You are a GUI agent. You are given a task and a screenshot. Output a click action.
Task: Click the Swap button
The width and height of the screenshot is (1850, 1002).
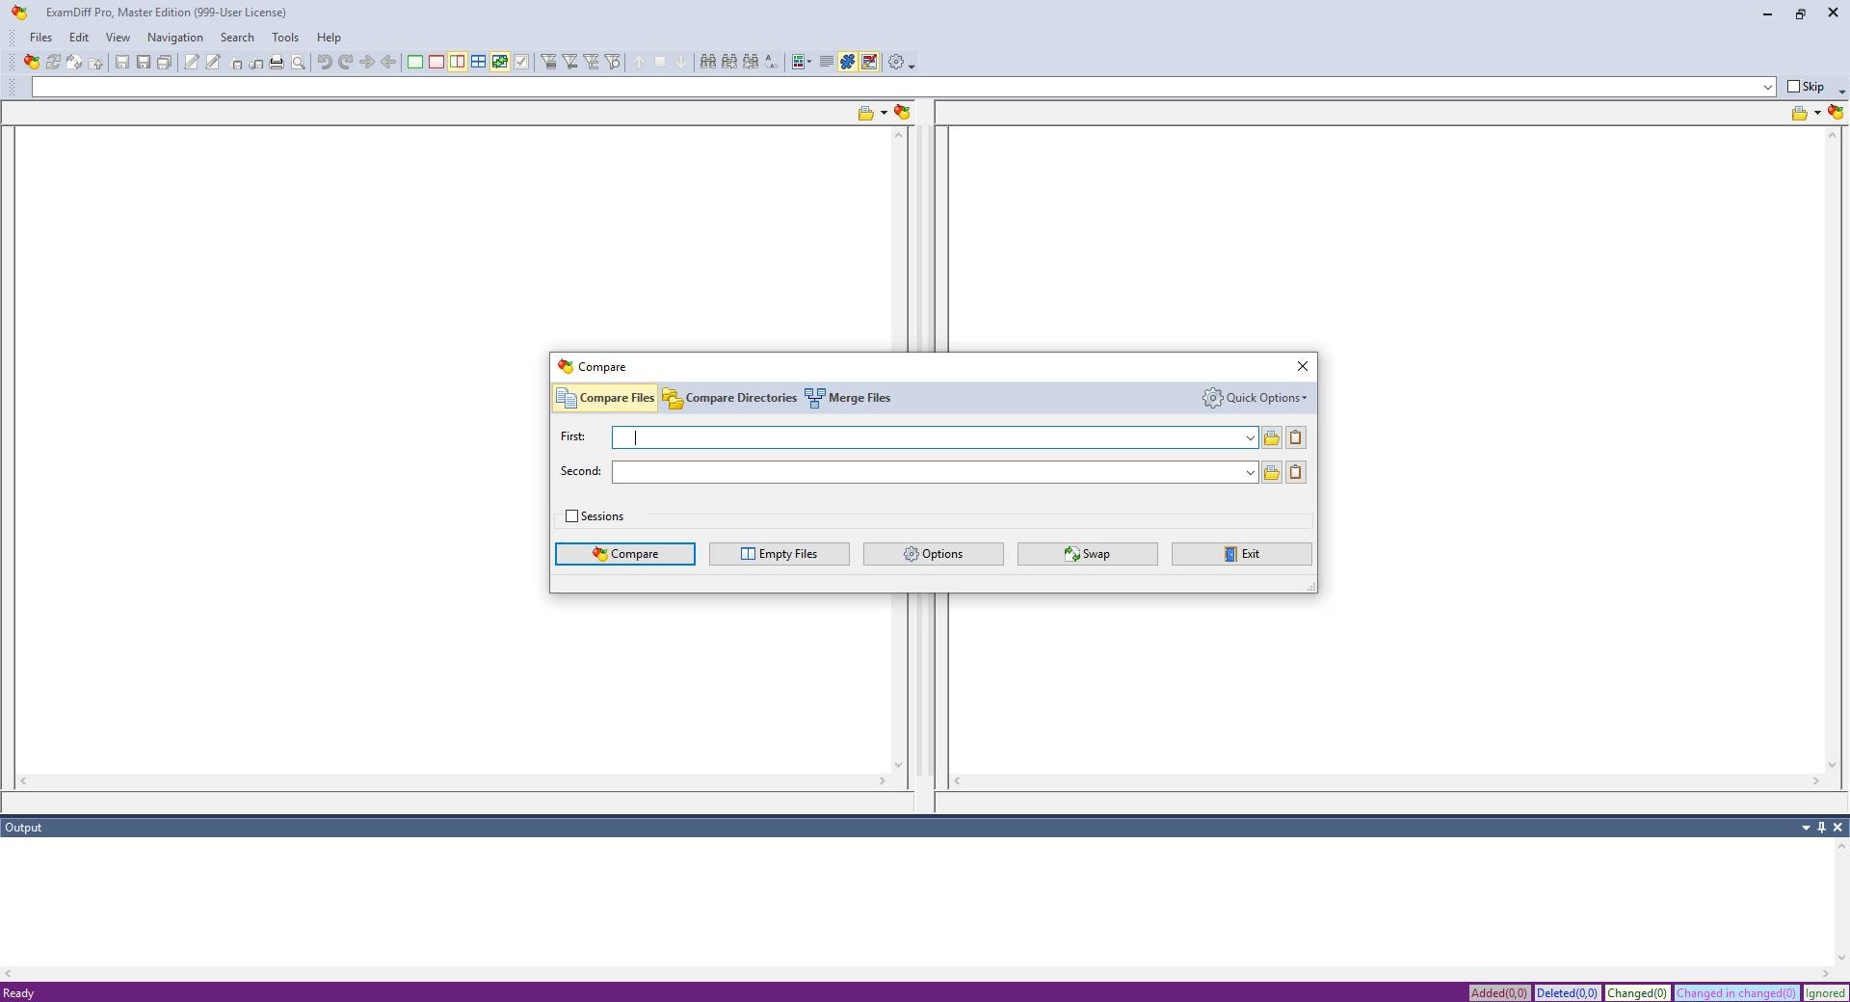click(x=1088, y=554)
